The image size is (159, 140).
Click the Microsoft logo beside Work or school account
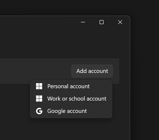pyautogui.click(x=39, y=98)
